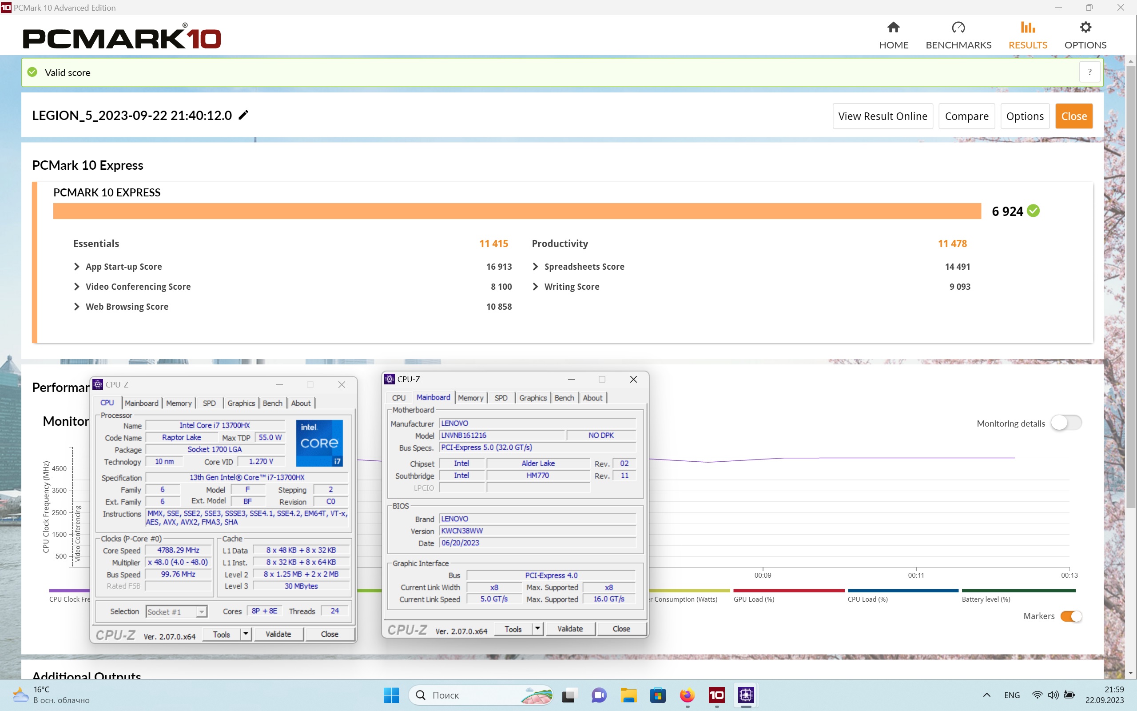The width and height of the screenshot is (1137, 711).
Task: Click the clock and date on taskbar
Action: pos(1105,695)
